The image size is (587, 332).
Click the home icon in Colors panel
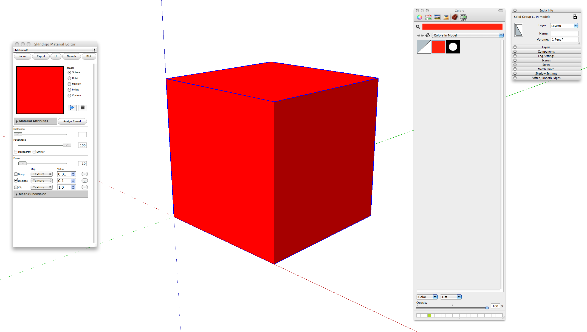coord(428,35)
